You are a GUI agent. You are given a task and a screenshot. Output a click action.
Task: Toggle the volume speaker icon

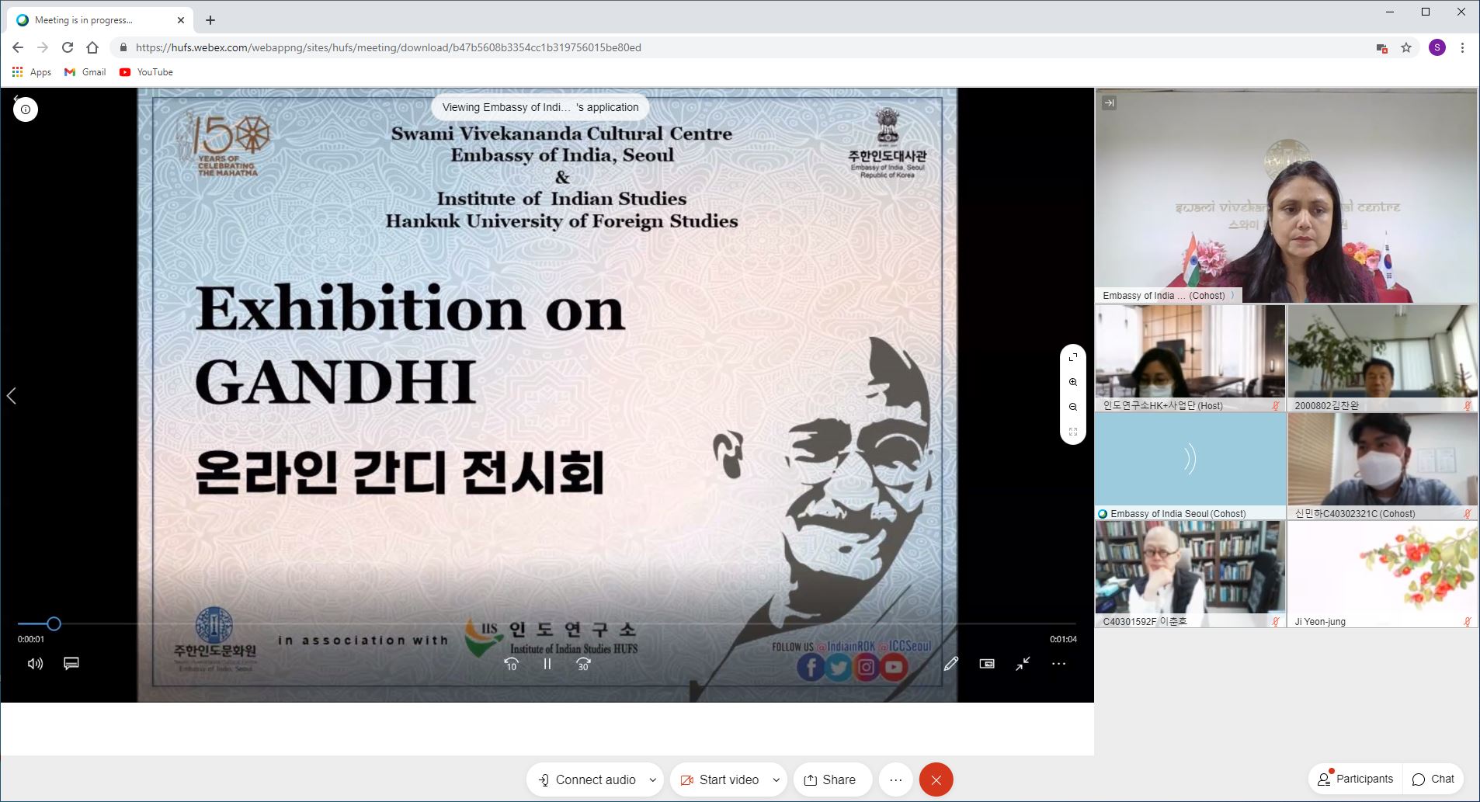point(35,664)
